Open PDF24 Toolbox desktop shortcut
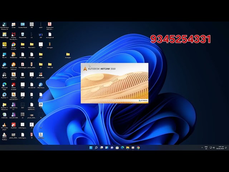 (x=4, y=137)
